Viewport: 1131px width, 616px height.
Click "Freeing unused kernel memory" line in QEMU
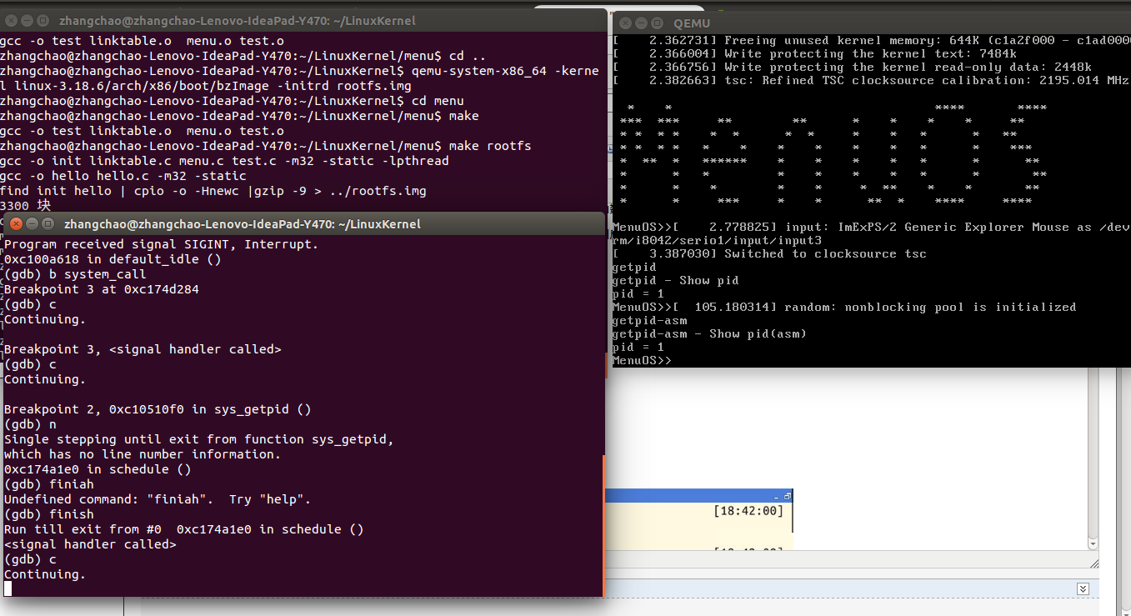[x=871, y=40]
